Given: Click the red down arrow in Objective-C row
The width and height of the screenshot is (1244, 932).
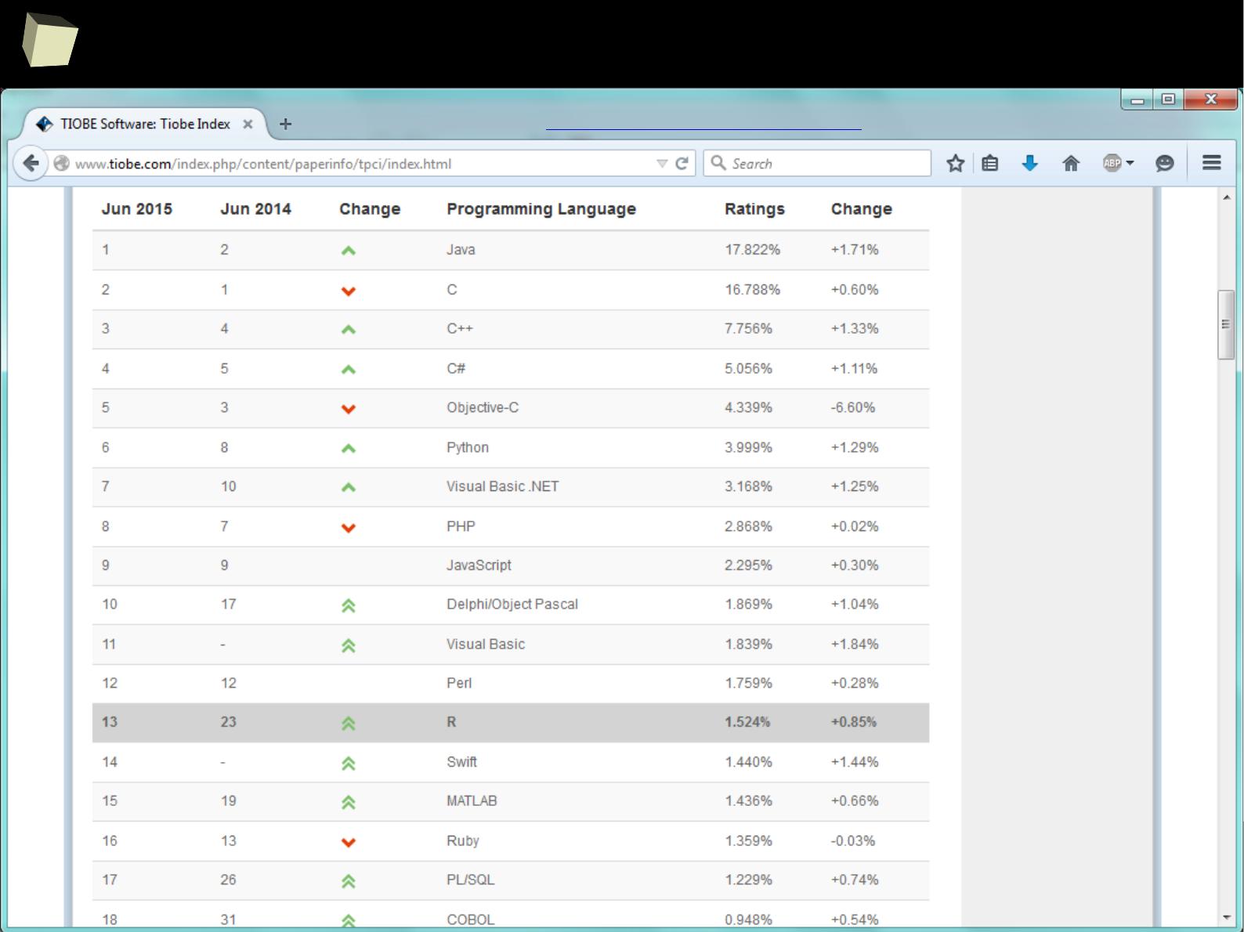Looking at the screenshot, I should pyautogui.click(x=349, y=409).
